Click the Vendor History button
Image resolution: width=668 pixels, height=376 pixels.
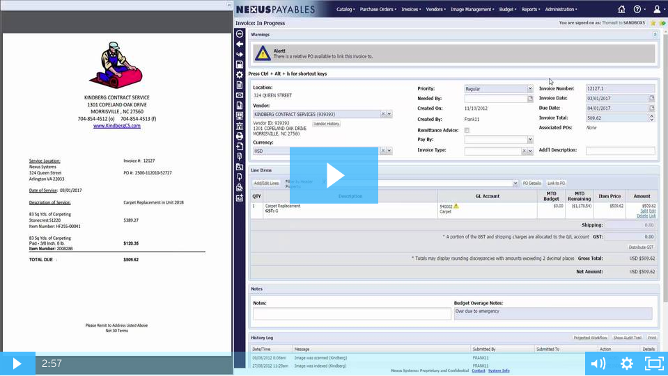click(326, 124)
